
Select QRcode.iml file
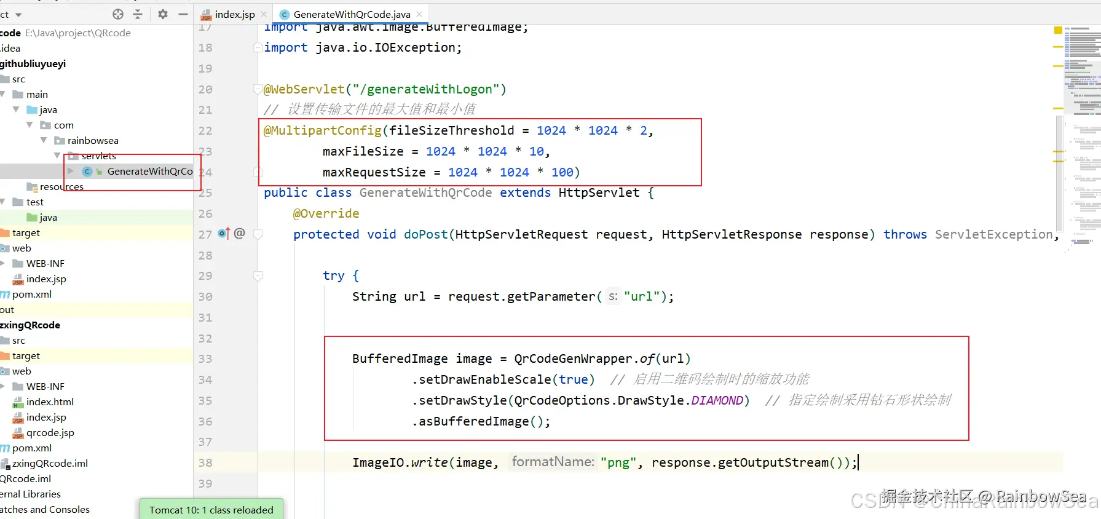pyautogui.click(x=26, y=478)
